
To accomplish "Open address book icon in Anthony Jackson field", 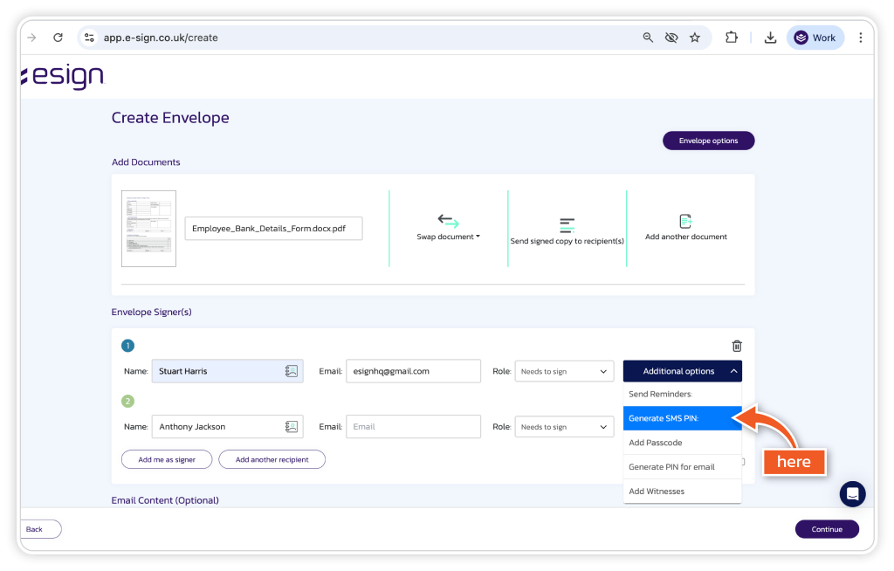I will (292, 427).
